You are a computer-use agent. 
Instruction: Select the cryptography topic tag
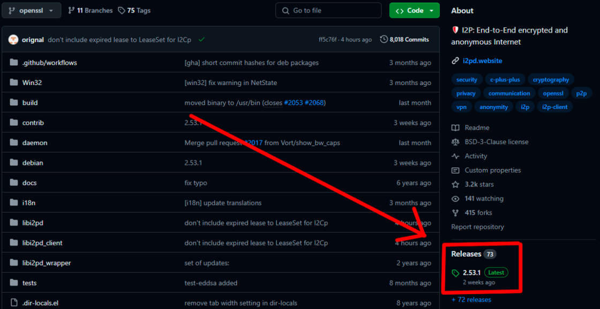tap(551, 80)
